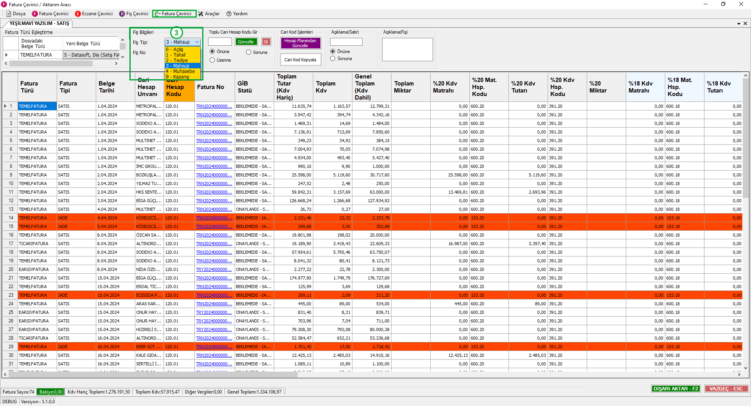Choose 9 - Kapanış from Fiş Tipi list

(183, 77)
